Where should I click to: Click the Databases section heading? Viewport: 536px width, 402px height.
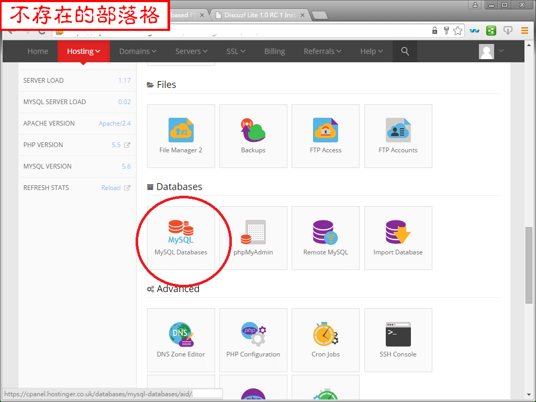click(179, 187)
